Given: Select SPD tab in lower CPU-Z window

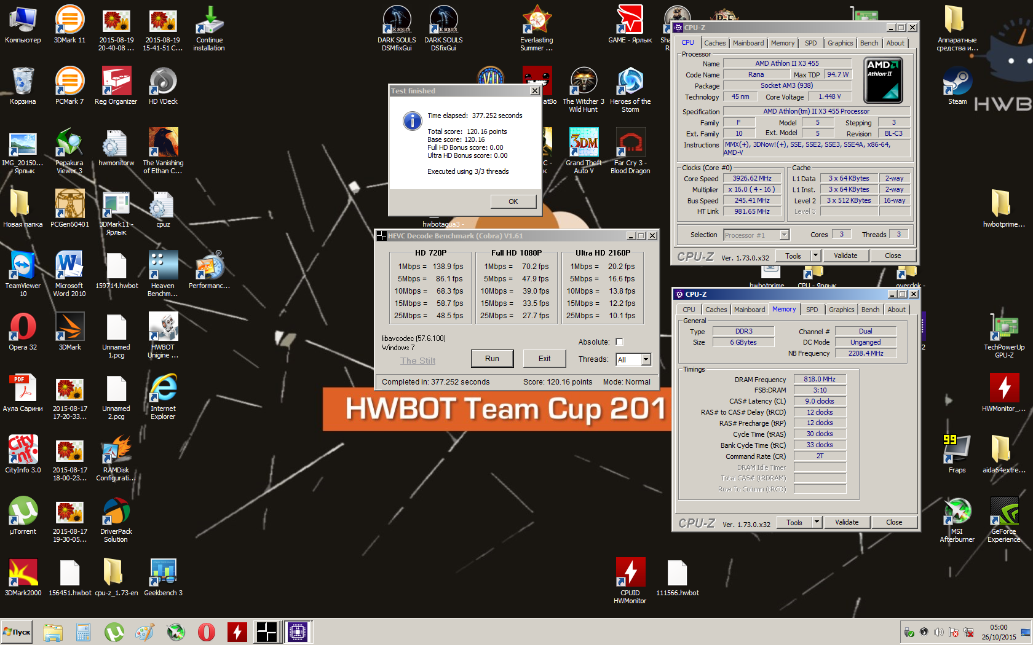Looking at the screenshot, I should (812, 310).
